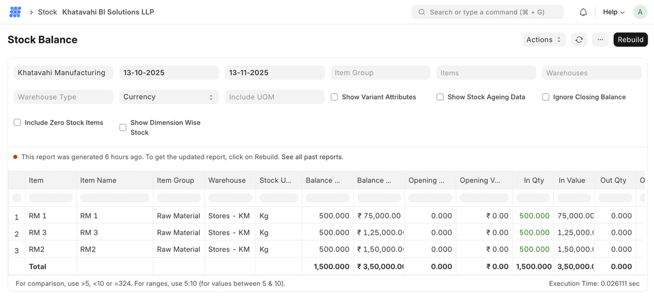Tick the Ignore Closing Balance checkbox
This screenshot has height=298, width=654.
pyautogui.click(x=546, y=97)
